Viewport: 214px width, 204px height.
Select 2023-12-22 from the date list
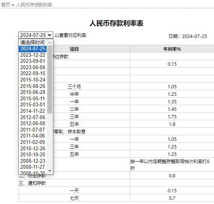click(33, 55)
